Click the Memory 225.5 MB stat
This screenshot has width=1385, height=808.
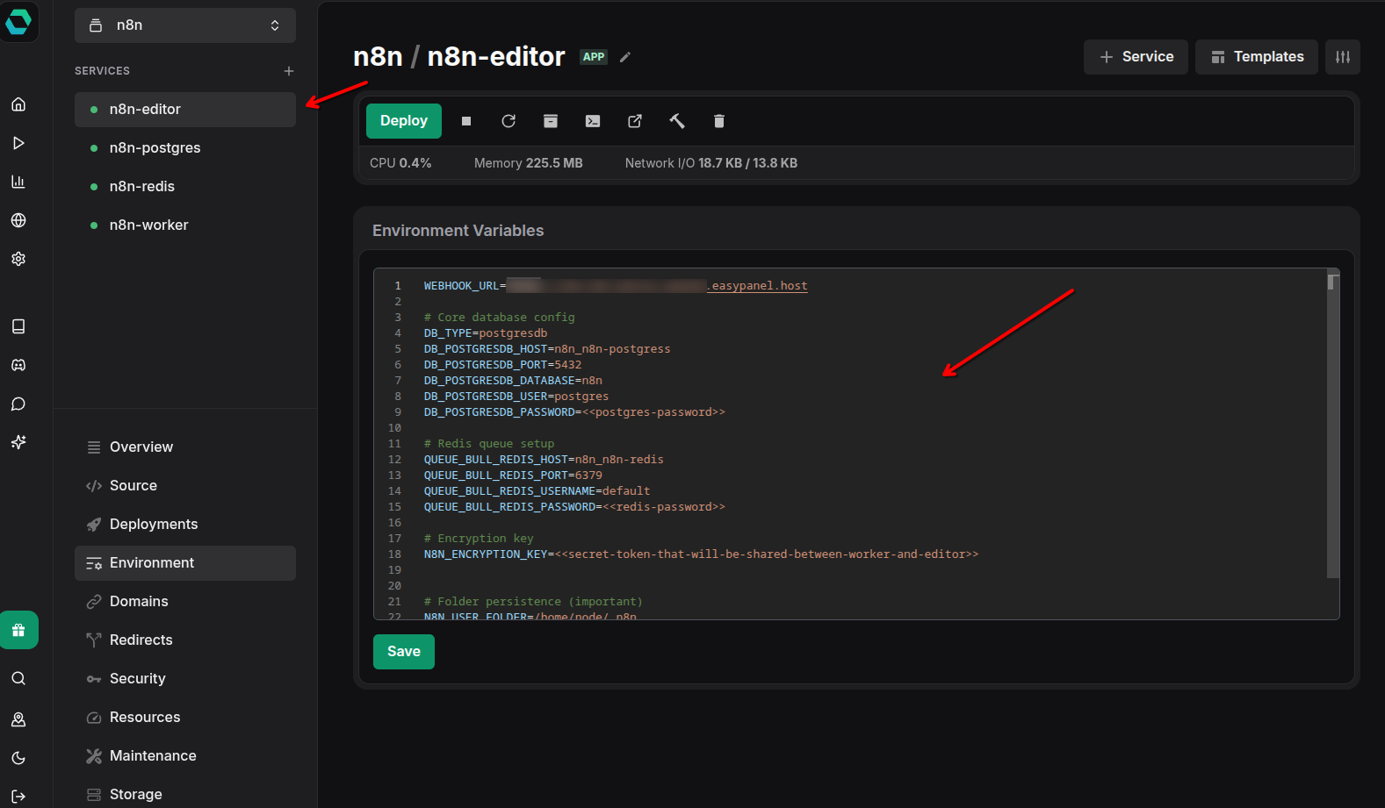click(x=529, y=163)
